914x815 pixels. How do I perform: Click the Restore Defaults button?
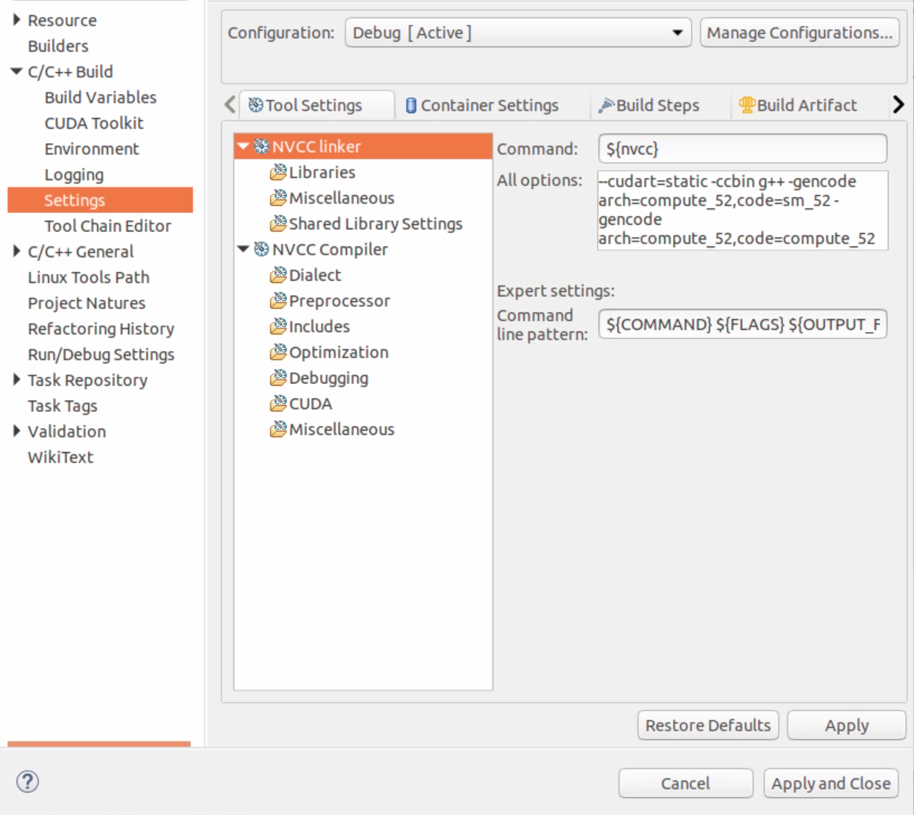(x=707, y=725)
